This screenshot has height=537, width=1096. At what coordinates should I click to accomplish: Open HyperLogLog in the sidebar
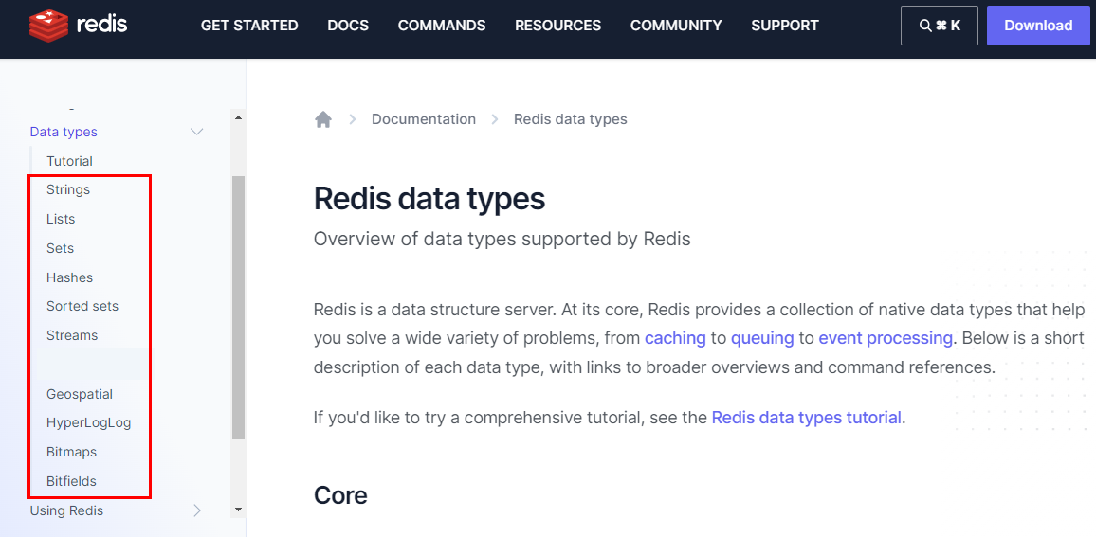88,422
